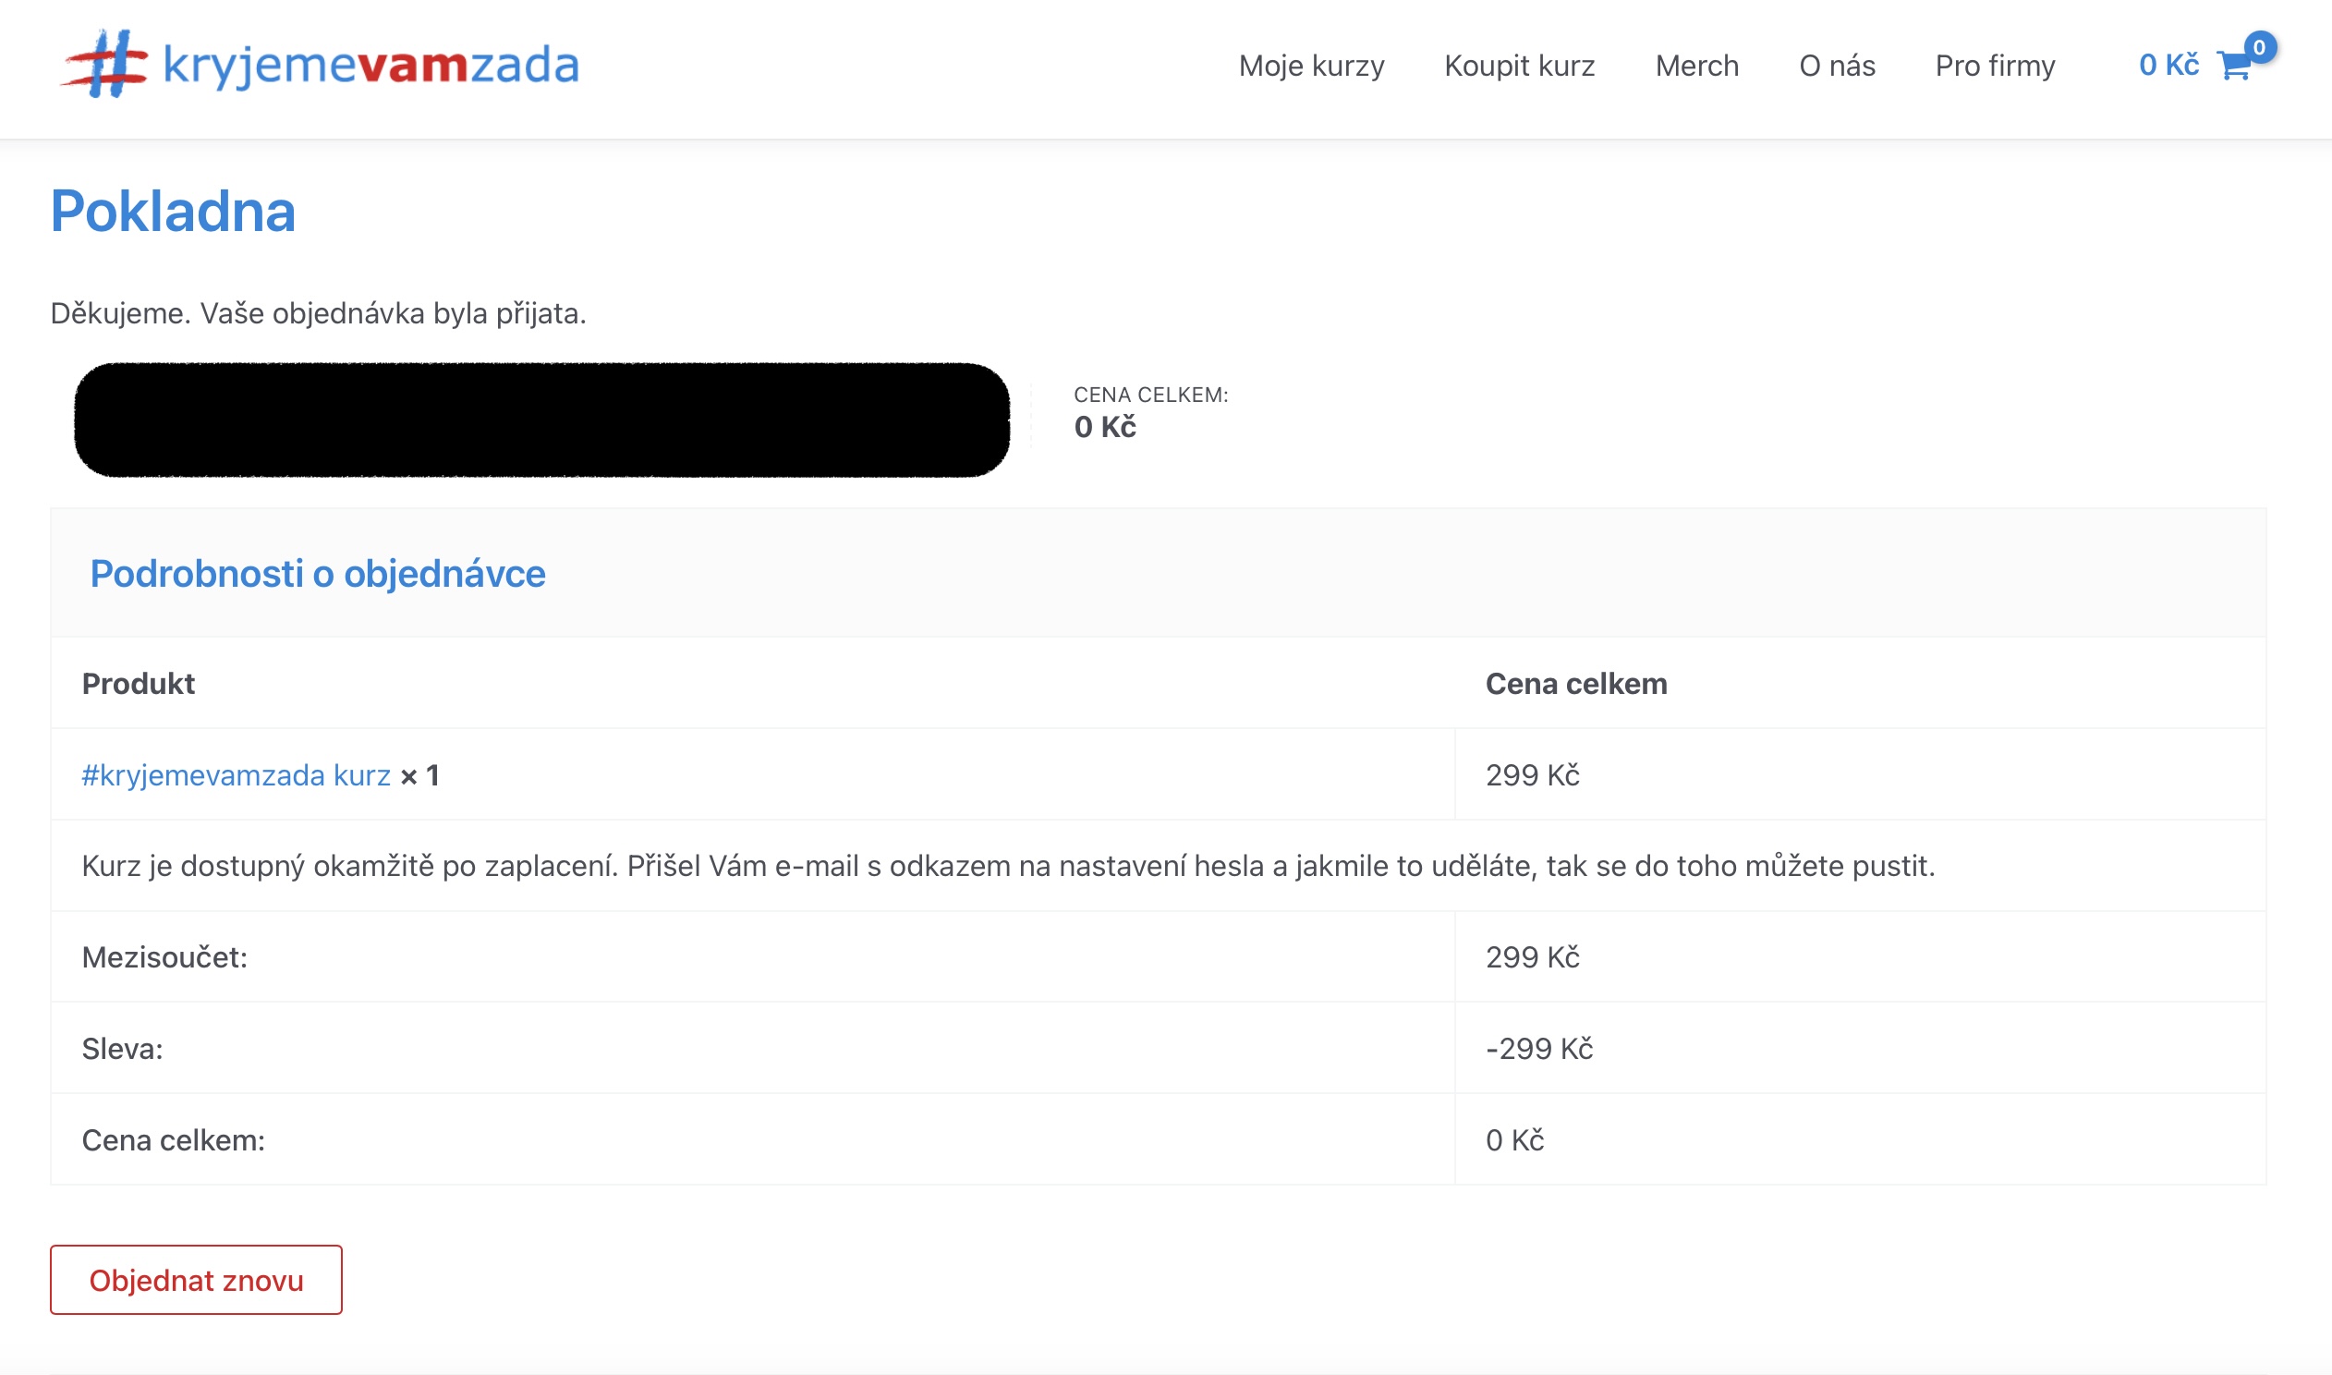Click the Objednat znovu button
The image size is (2332, 1375).
point(196,1280)
